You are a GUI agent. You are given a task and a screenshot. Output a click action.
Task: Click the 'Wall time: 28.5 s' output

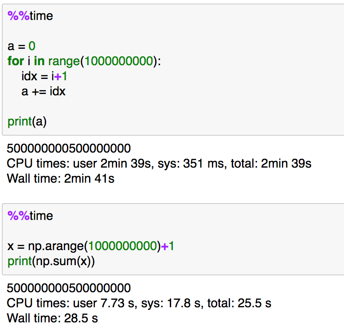pyautogui.click(x=52, y=318)
